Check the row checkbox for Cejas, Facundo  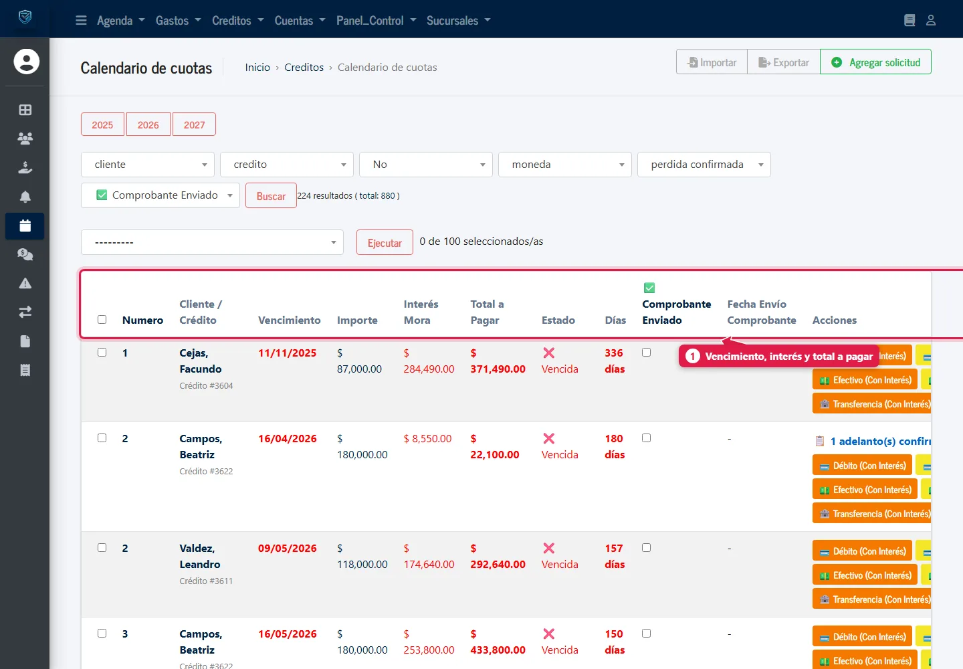102,352
